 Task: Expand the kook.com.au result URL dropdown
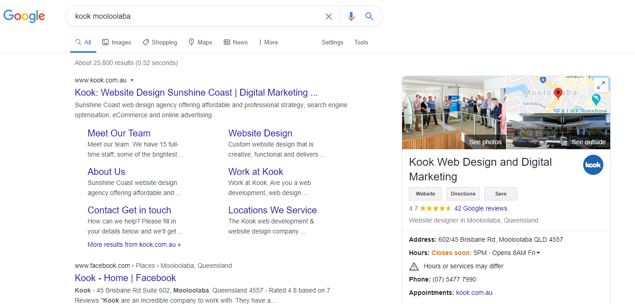pyautogui.click(x=132, y=80)
